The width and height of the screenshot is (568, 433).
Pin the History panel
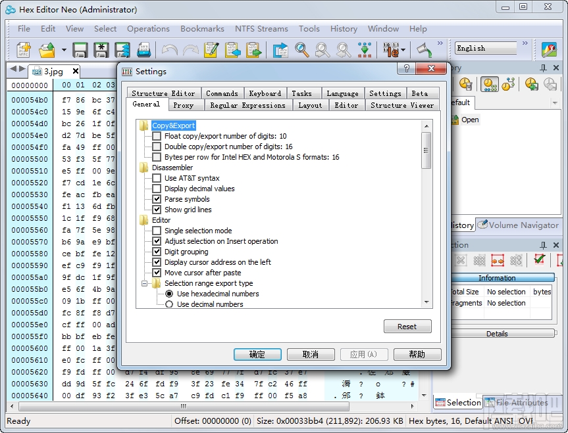[543, 68]
